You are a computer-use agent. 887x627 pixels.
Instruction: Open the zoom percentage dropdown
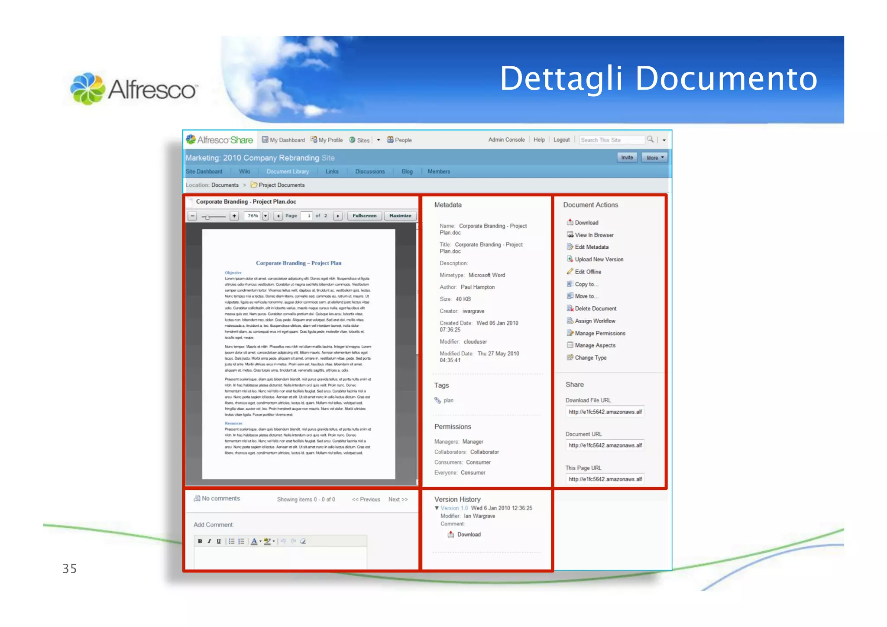click(x=265, y=216)
